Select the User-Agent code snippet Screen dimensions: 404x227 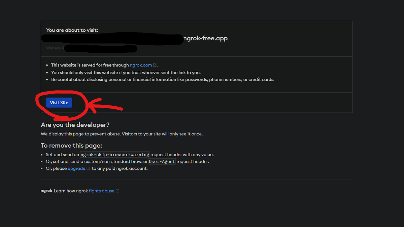tap(162, 161)
